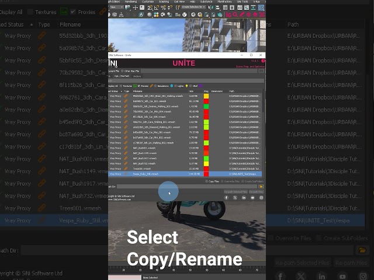The height and width of the screenshot is (280, 374).
Task: Click the Path Dir input field
Action: pyautogui.click(x=187, y=187)
